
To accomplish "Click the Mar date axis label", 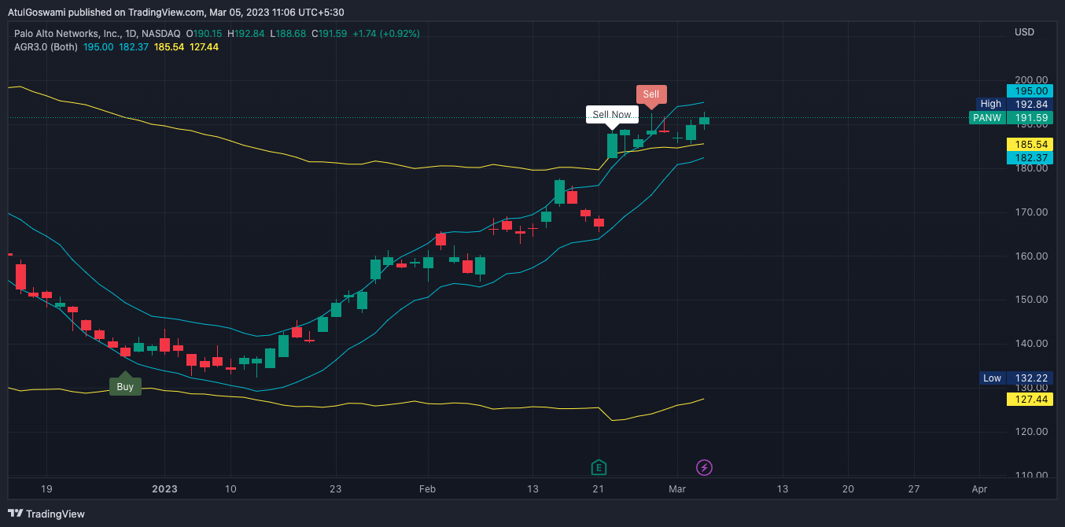I will click(677, 488).
